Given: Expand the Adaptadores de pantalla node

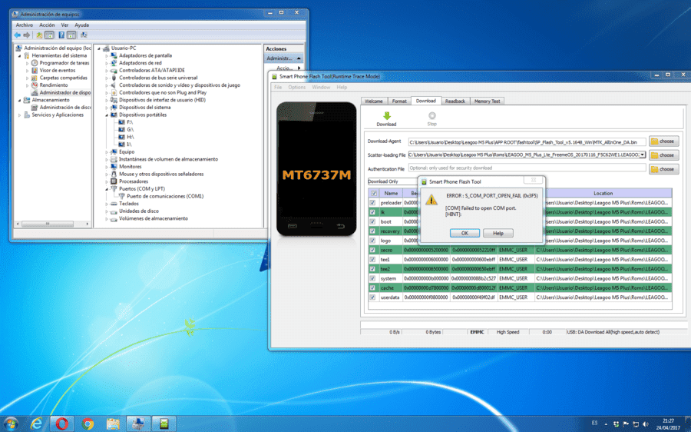Looking at the screenshot, I should click(107, 55).
